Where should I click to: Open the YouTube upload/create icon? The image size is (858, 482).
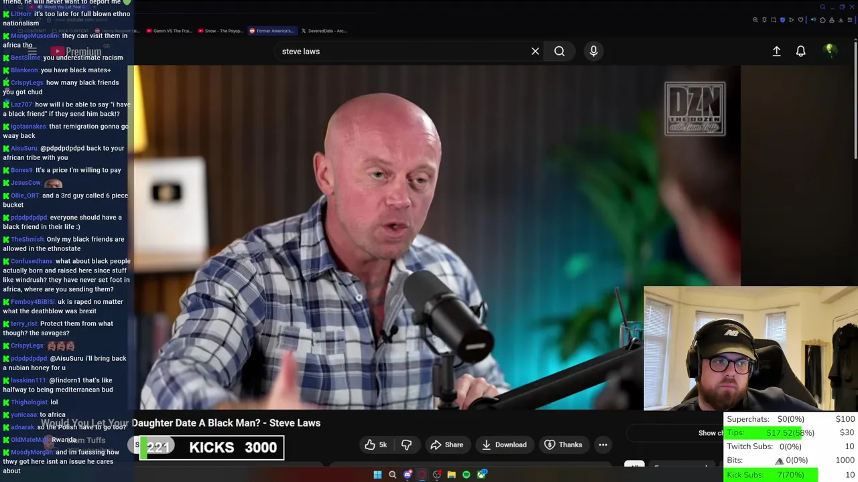tap(776, 51)
